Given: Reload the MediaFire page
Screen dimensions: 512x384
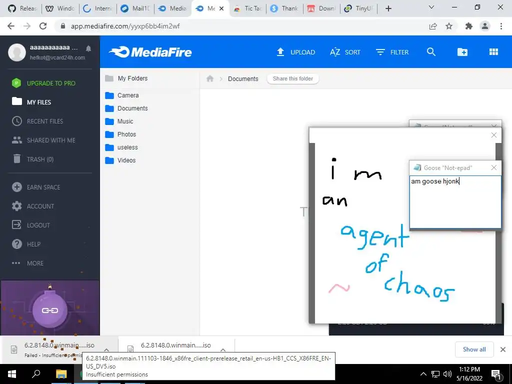Looking at the screenshot, I should click(43, 26).
